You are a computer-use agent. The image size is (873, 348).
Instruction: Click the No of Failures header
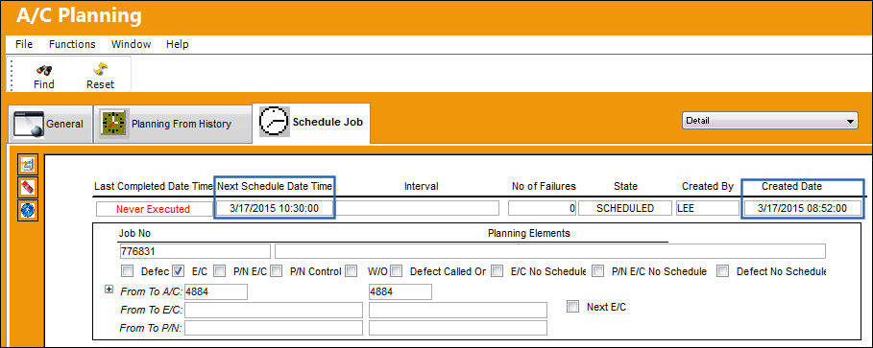pos(544,186)
